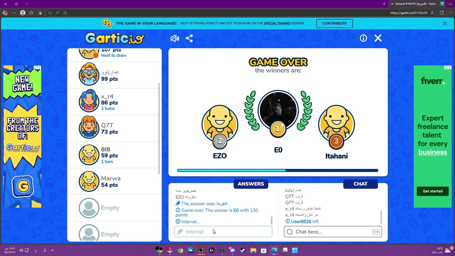The width and height of the screenshot is (455, 256).
Task: Click the Garticio logo
Action: click(x=114, y=38)
